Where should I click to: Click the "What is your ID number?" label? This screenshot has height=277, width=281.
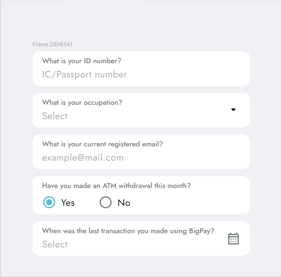pos(82,61)
